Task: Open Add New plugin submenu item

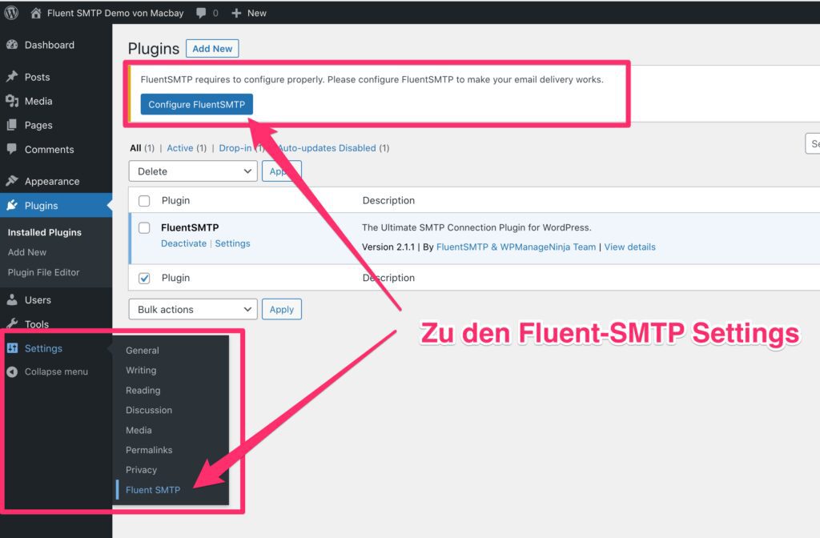Action: pos(27,252)
